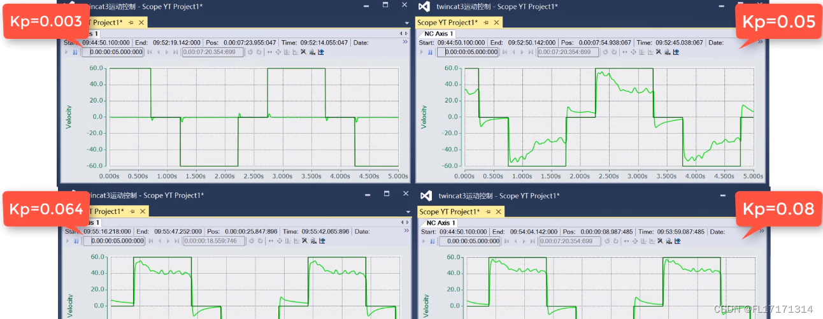Image resolution: width=823 pixels, height=319 pixels.
Task: Jump to record start in top-right window
Action: [x=505, y=52]
